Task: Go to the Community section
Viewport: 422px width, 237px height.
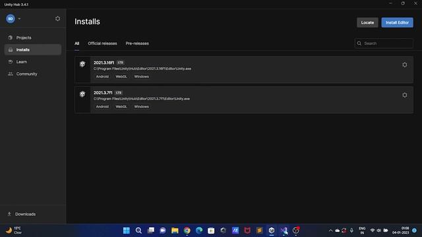Action: coord(33,74)
